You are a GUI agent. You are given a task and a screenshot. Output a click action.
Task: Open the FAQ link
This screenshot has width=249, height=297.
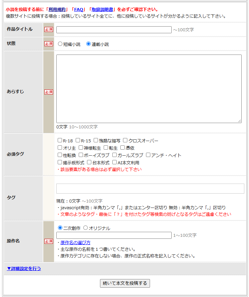[79, 9]
